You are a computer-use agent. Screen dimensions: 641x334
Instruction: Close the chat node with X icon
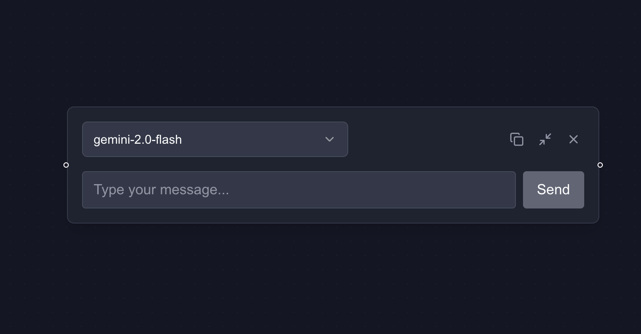[x=574, y=139]
